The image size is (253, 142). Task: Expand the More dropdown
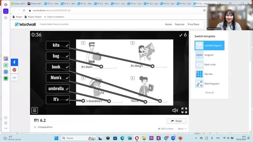pos(182,129)
